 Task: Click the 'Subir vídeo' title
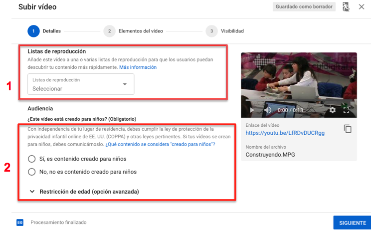37,7
